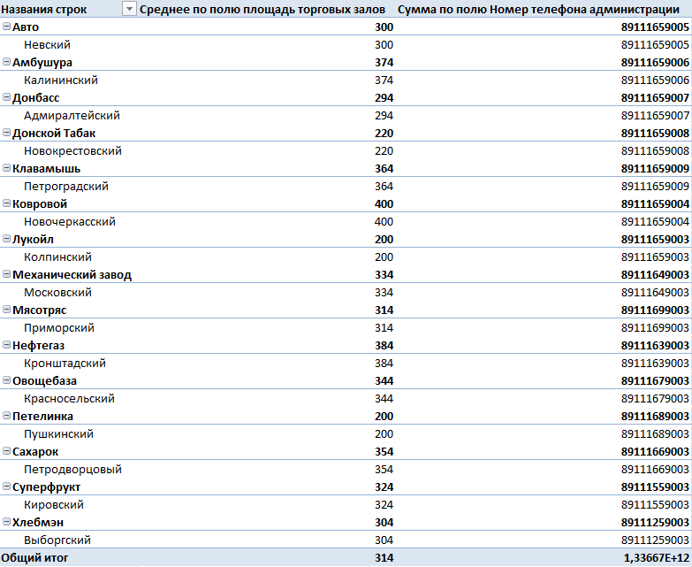The width and height of the screenshot is (692, 567).
Task: Collapse the Хлебмэн group
Action: [x=6, y=522]
